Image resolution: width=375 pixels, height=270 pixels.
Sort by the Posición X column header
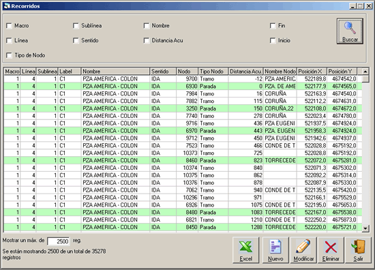[x=312, y=72]
